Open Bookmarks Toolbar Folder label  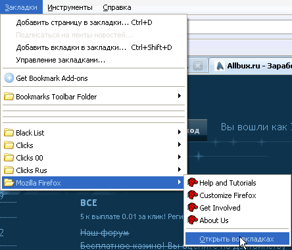57,97
